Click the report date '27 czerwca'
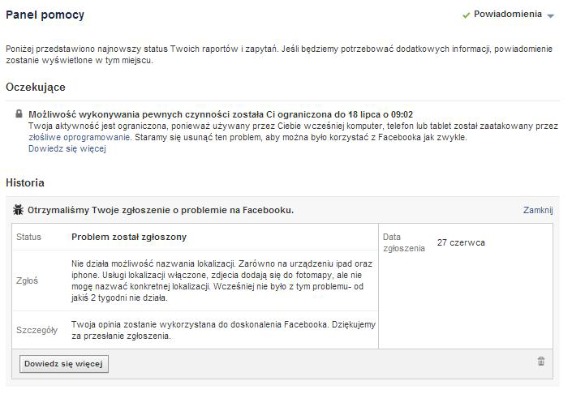 [x=461, y=242]
